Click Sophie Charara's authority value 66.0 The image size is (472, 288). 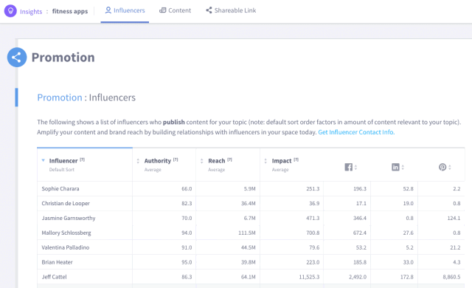(x=187, y=189)
